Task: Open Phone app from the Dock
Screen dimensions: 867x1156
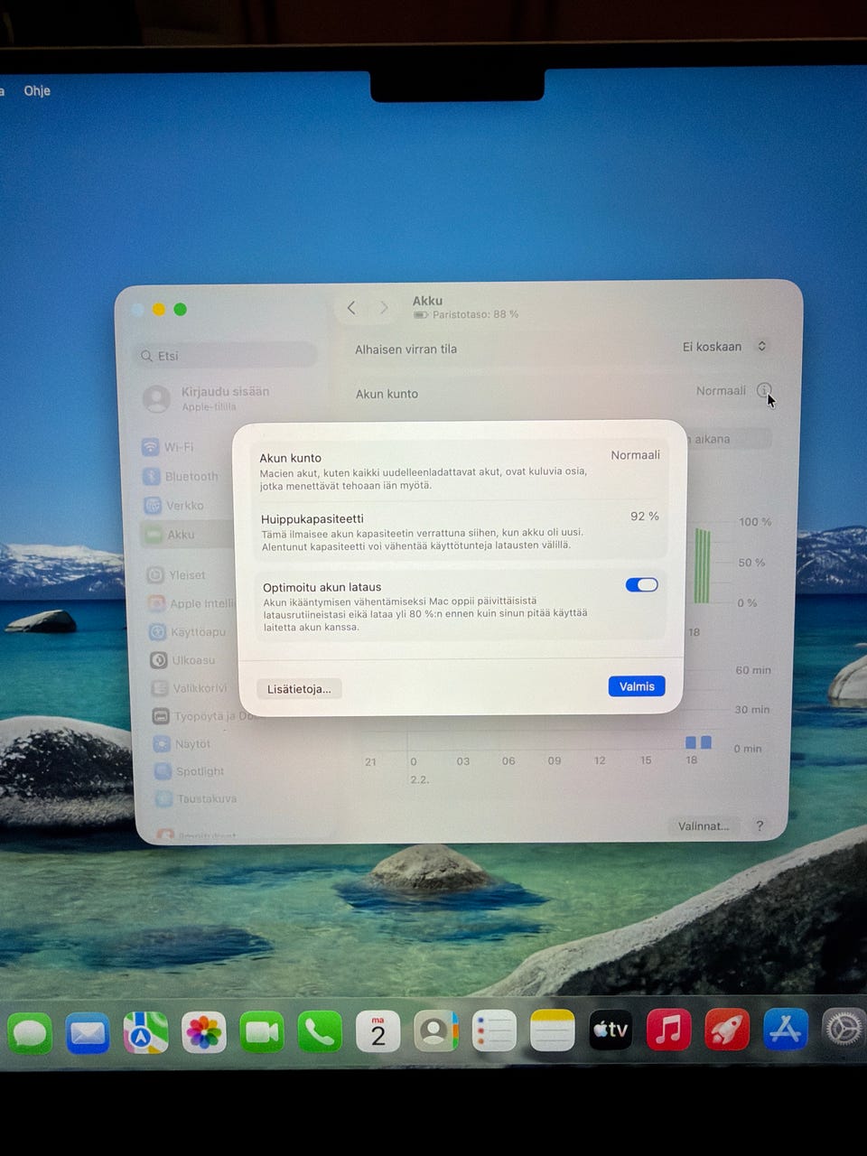Action: pyautogui.click(x=320, y=1031)
